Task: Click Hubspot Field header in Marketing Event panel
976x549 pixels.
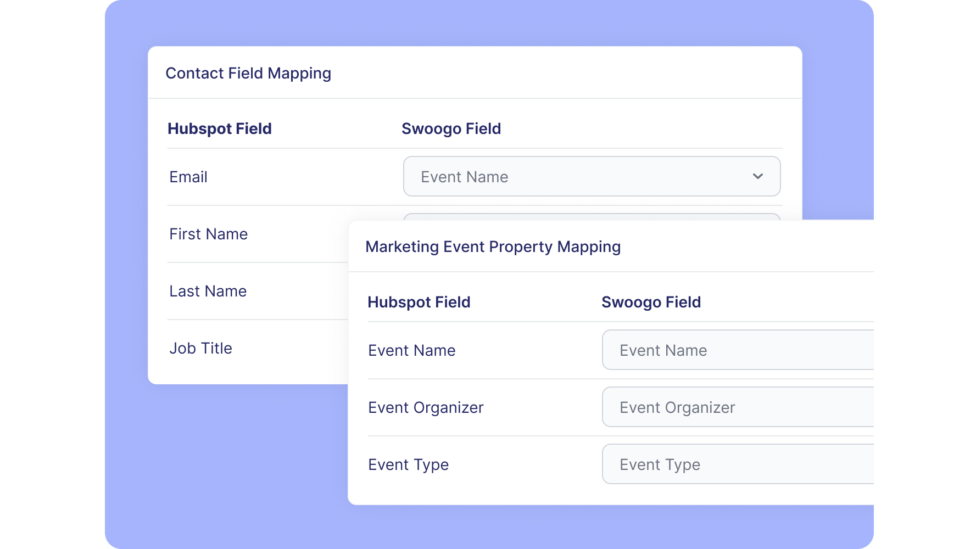Action: pos(419,302)
